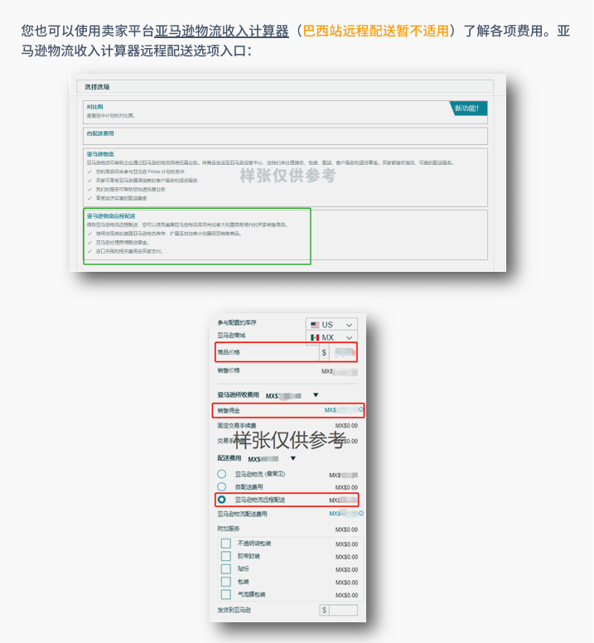Click the 亚马逊商城 label
This screenshot has width=594, height=643.
[231, 336]
